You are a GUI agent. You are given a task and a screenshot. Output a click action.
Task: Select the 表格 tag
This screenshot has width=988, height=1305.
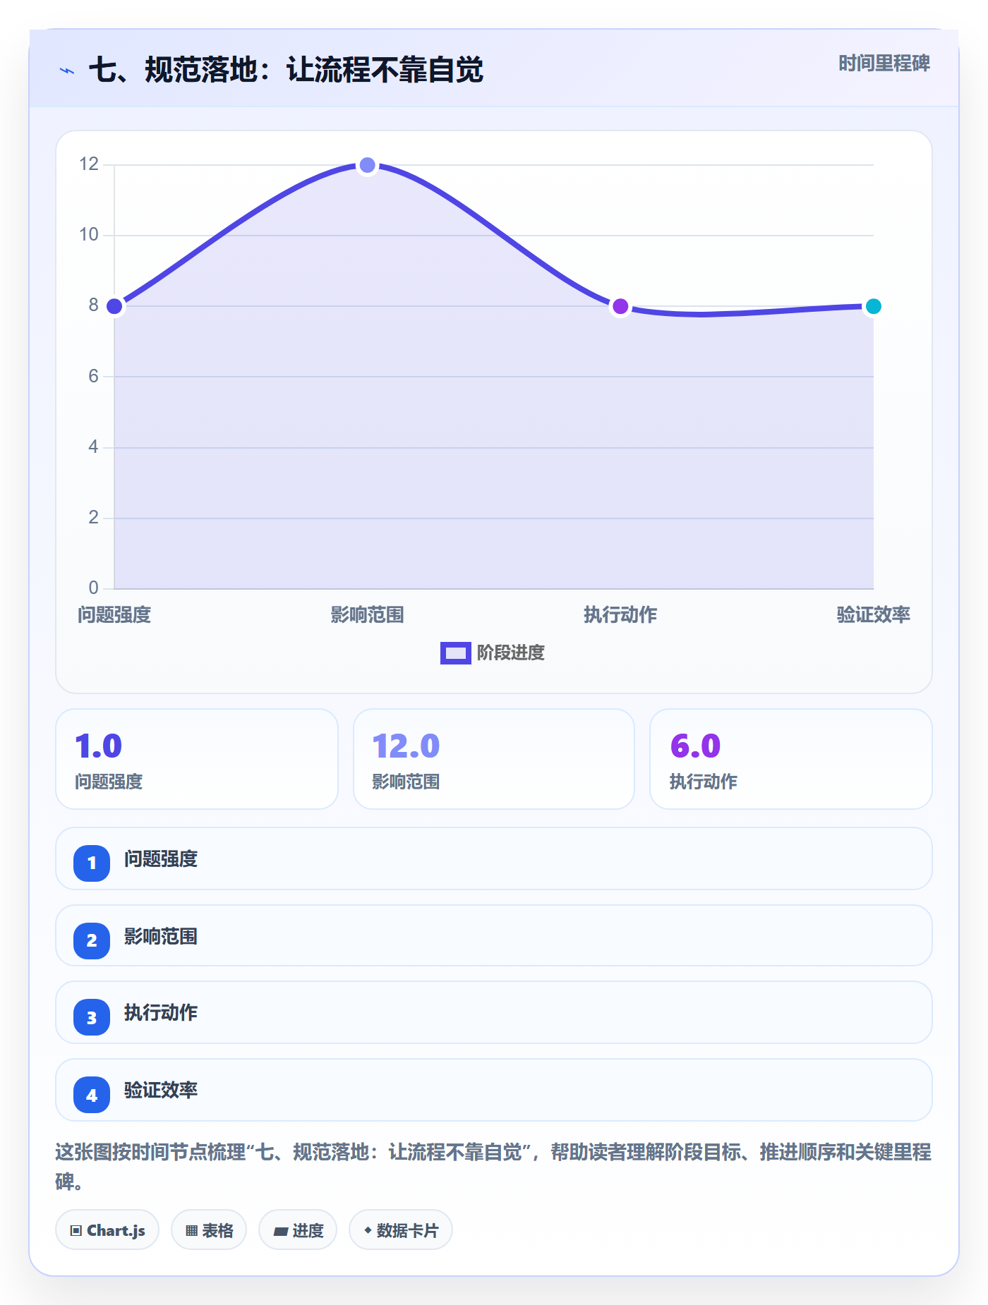(x=209, y=1230)
